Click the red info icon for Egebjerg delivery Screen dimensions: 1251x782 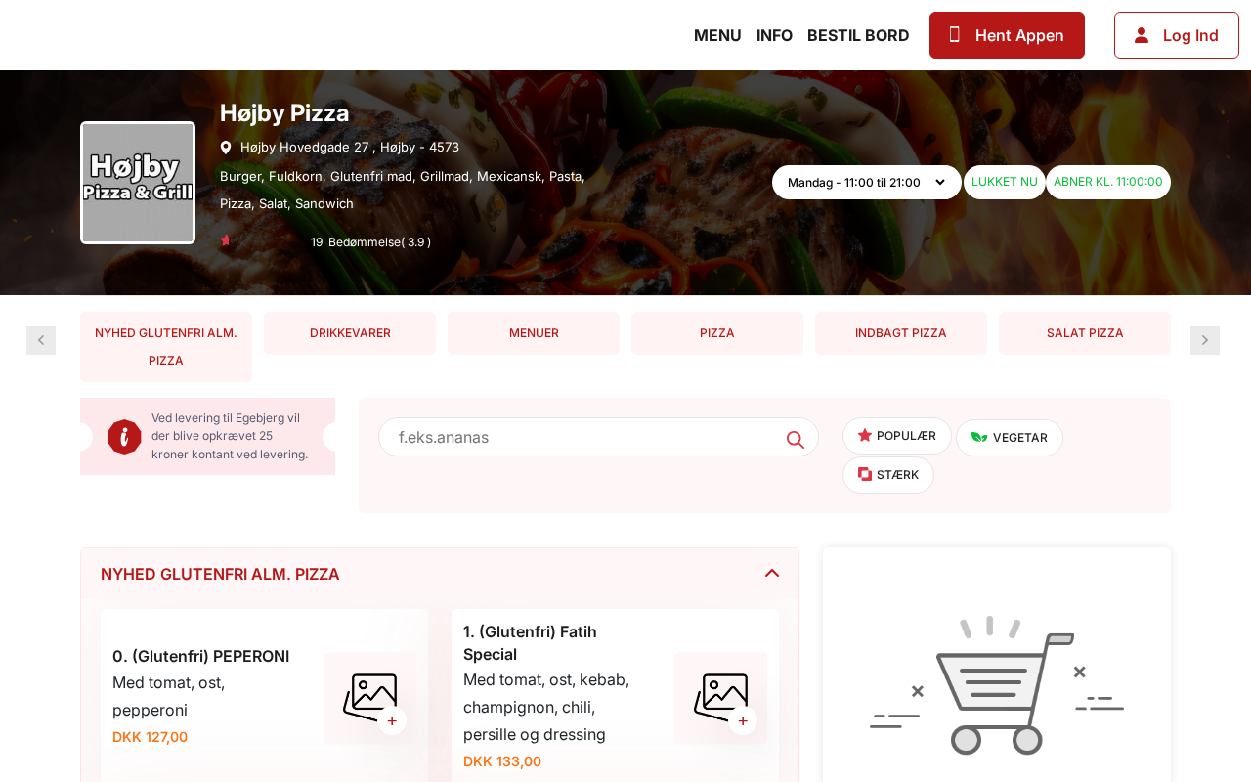124,437
